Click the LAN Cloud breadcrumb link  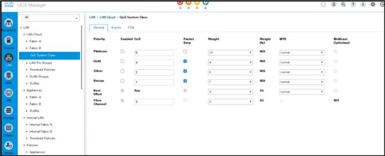[x=107, y=17]
